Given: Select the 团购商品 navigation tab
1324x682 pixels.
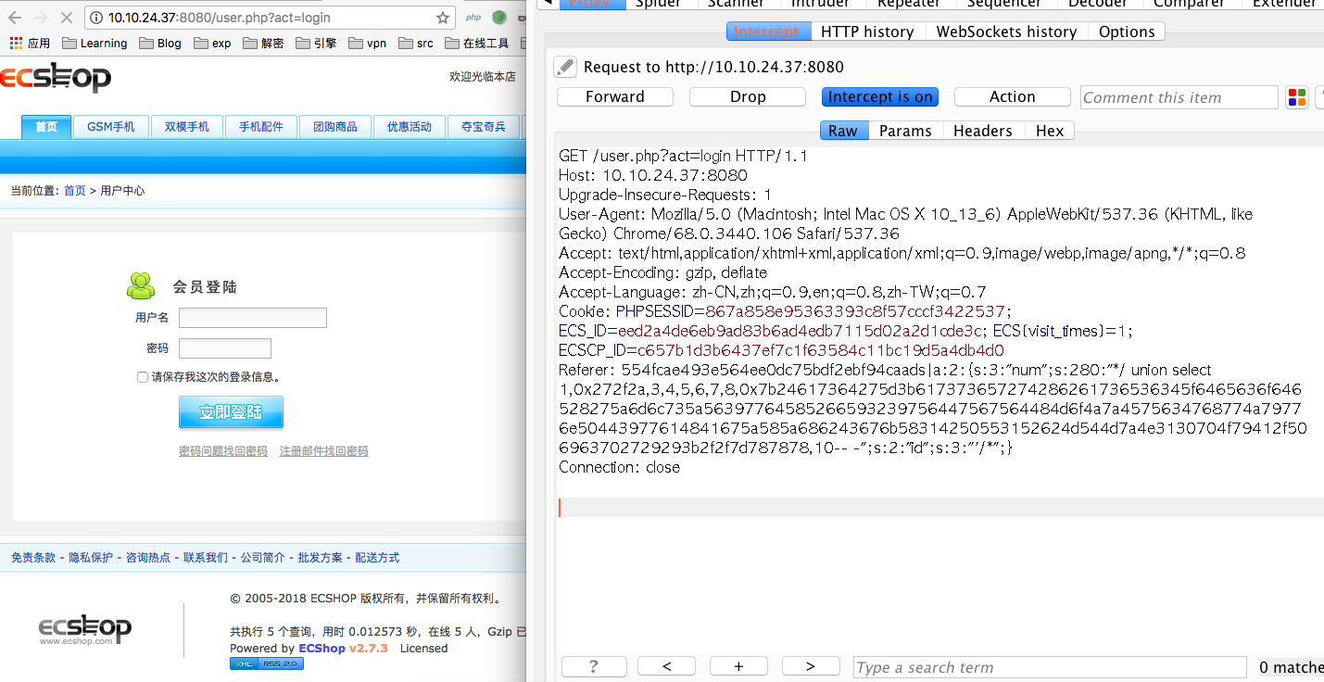Looking at the screenshot, I should (x=335, y=127).
